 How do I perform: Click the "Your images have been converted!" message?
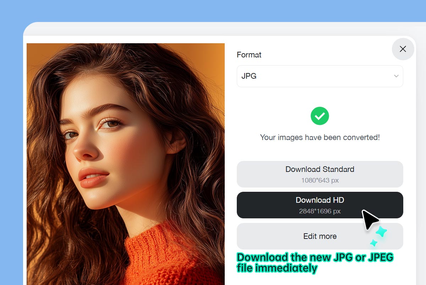tap(320, 137)
